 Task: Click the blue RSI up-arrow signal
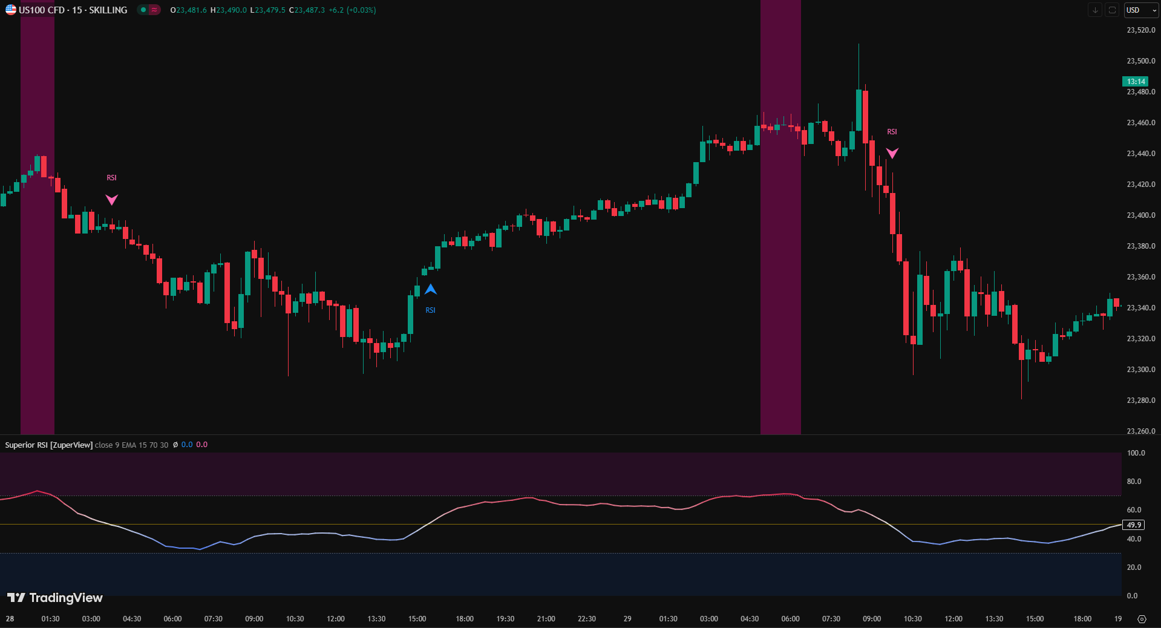[430, 290]
